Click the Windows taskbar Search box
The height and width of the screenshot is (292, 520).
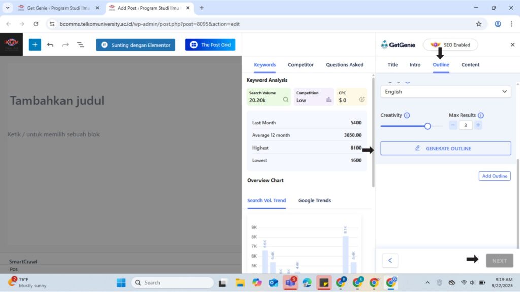click(x=173, y=283)
